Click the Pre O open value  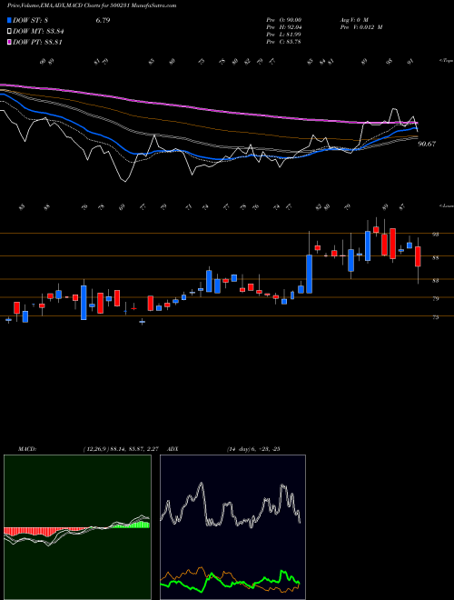point(283,20)
